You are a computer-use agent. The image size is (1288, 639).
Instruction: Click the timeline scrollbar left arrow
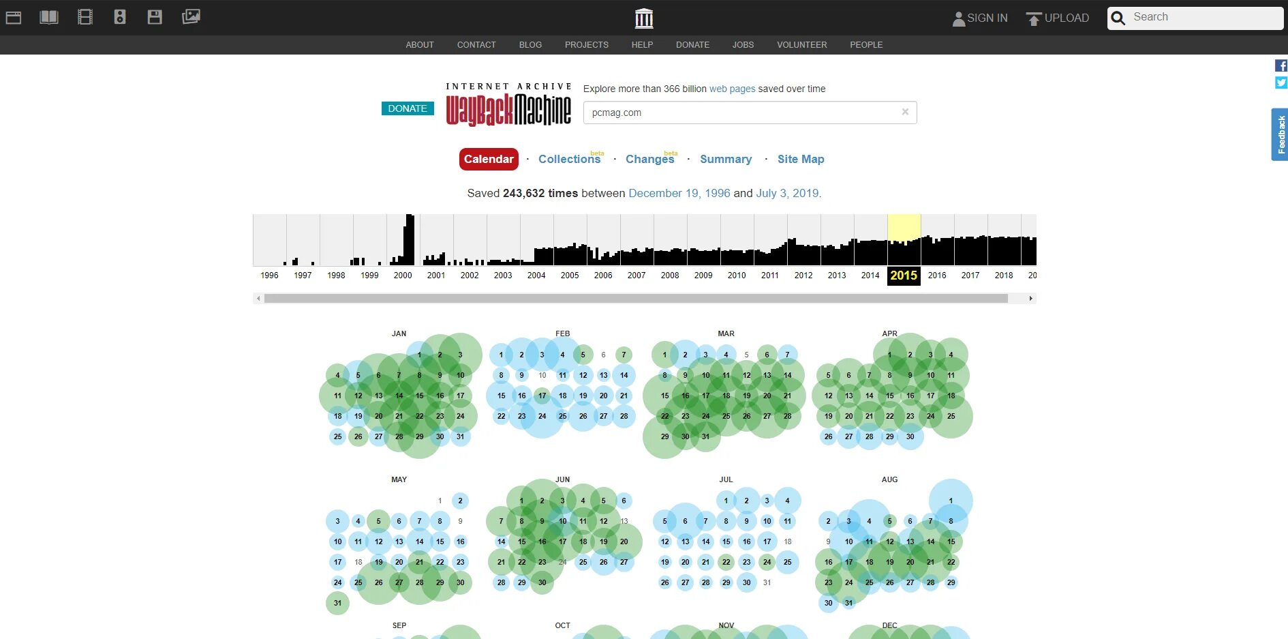click(258, 298)
